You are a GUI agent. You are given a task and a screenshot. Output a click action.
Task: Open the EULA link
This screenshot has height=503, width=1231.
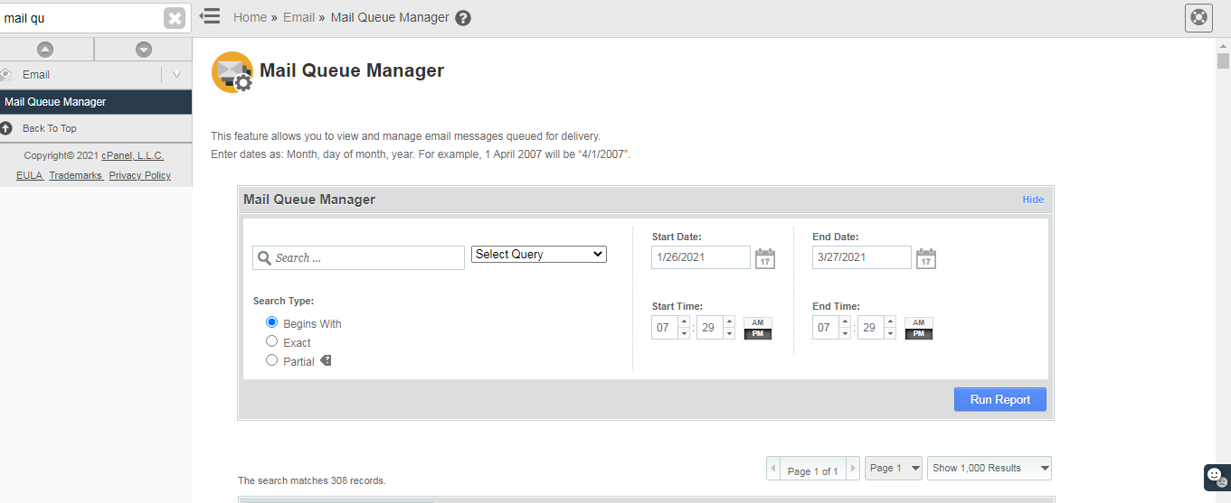click(x=29, y=175)
